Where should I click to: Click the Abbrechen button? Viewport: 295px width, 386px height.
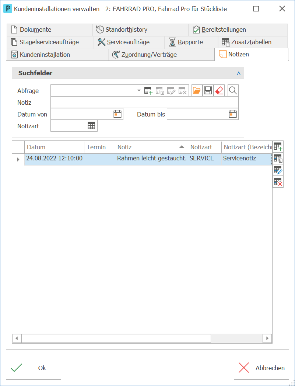(x=261, y=368)
